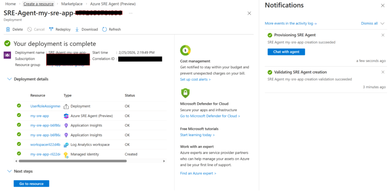
Task: Click the green check icon beside Provisioning SRE Agent
Action: pyautogui.click(x=270, y=35)
